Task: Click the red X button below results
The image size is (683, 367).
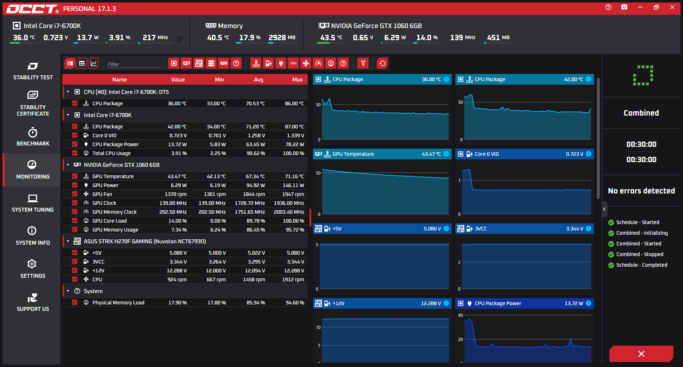Action: [641, 353]
